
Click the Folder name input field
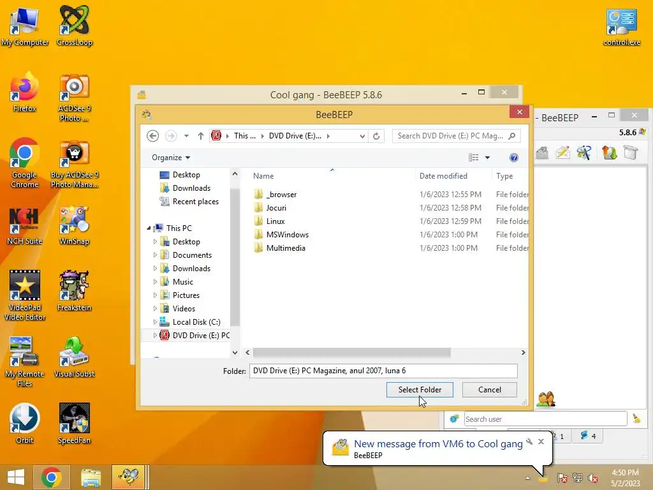pyautogui.click(x=383, y=371)
